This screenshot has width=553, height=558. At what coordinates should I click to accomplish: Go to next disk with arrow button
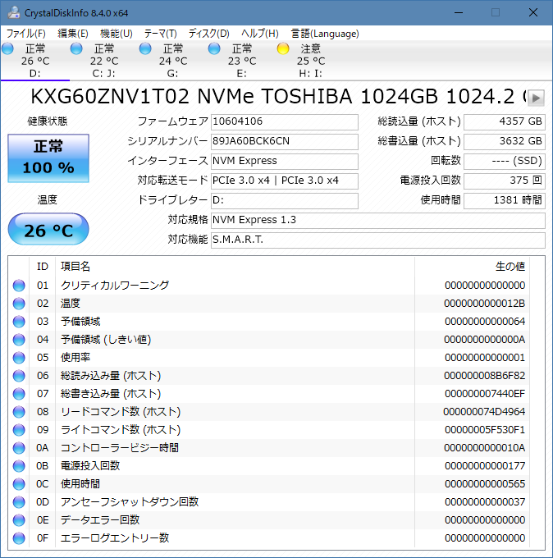536,98
